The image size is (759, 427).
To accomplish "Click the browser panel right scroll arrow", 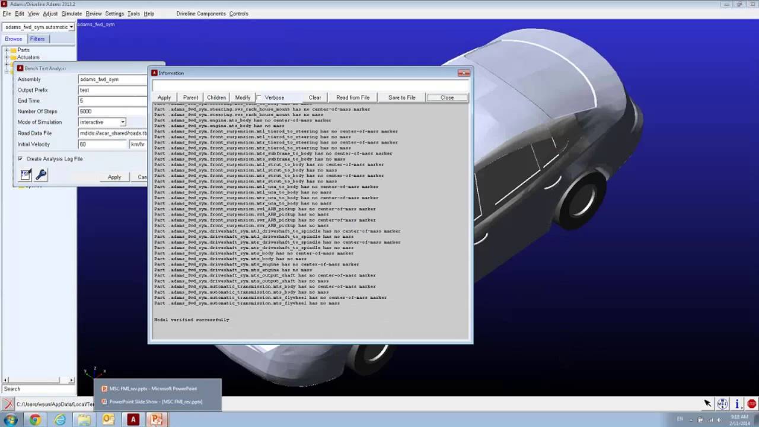I will pos(72,380).
